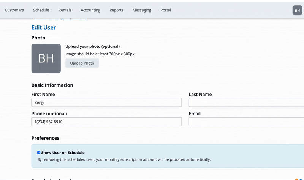Click the large BH profile photo placeholder
Viewport: 304px width, 180px height.
pos(46,58)
